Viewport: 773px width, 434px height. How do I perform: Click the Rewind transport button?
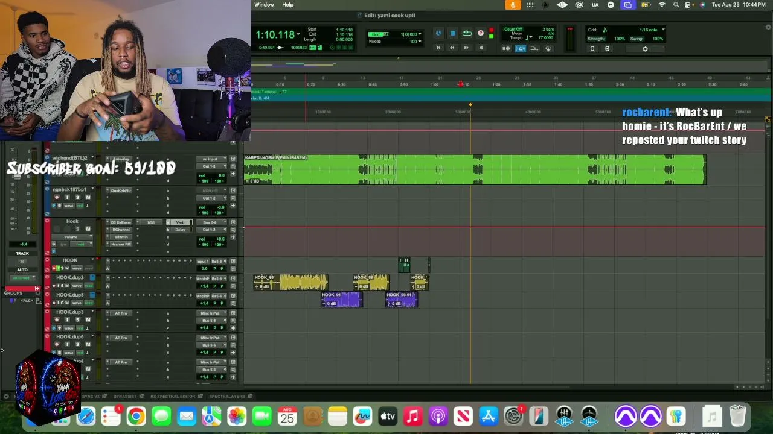click(452, 48)
